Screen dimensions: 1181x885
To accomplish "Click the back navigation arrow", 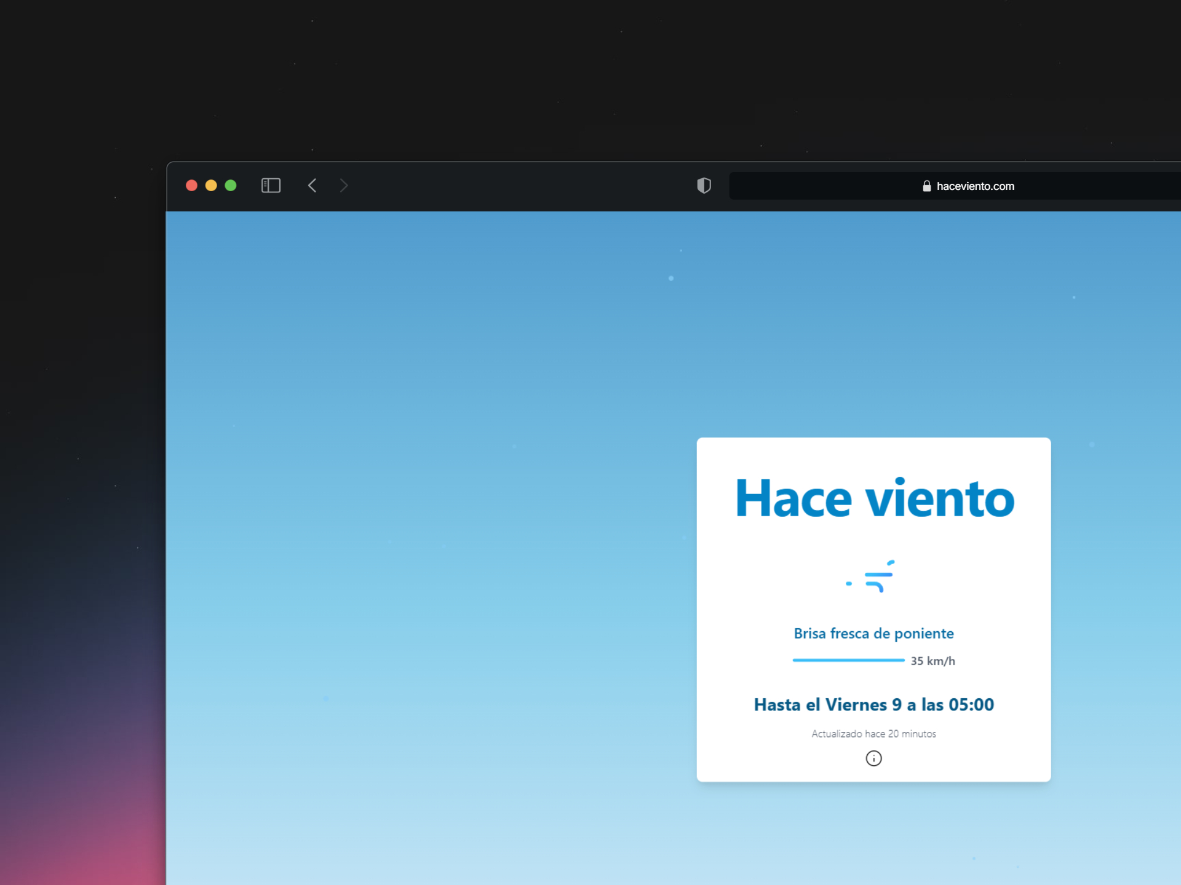I will (x=312, y=185).
